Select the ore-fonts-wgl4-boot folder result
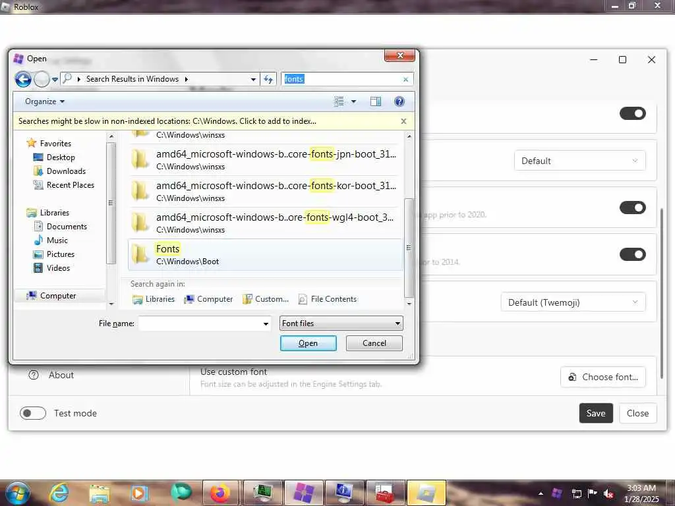The width and height of the screenshot is (675, 506). pyautogui.click(x=265, y=223)
